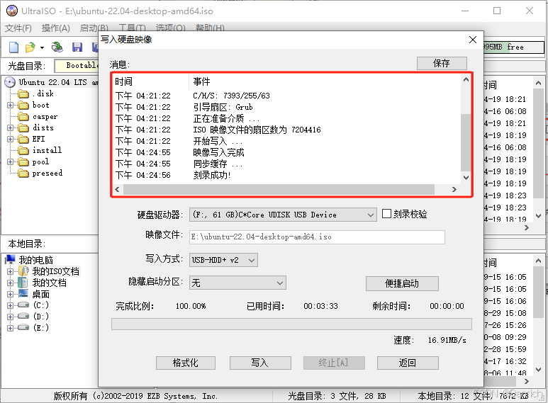Image resolution: width=548 pixels, height=403 pixels.
Task: Click the 我的电脑 computer icon
Action: coord(10,260)
